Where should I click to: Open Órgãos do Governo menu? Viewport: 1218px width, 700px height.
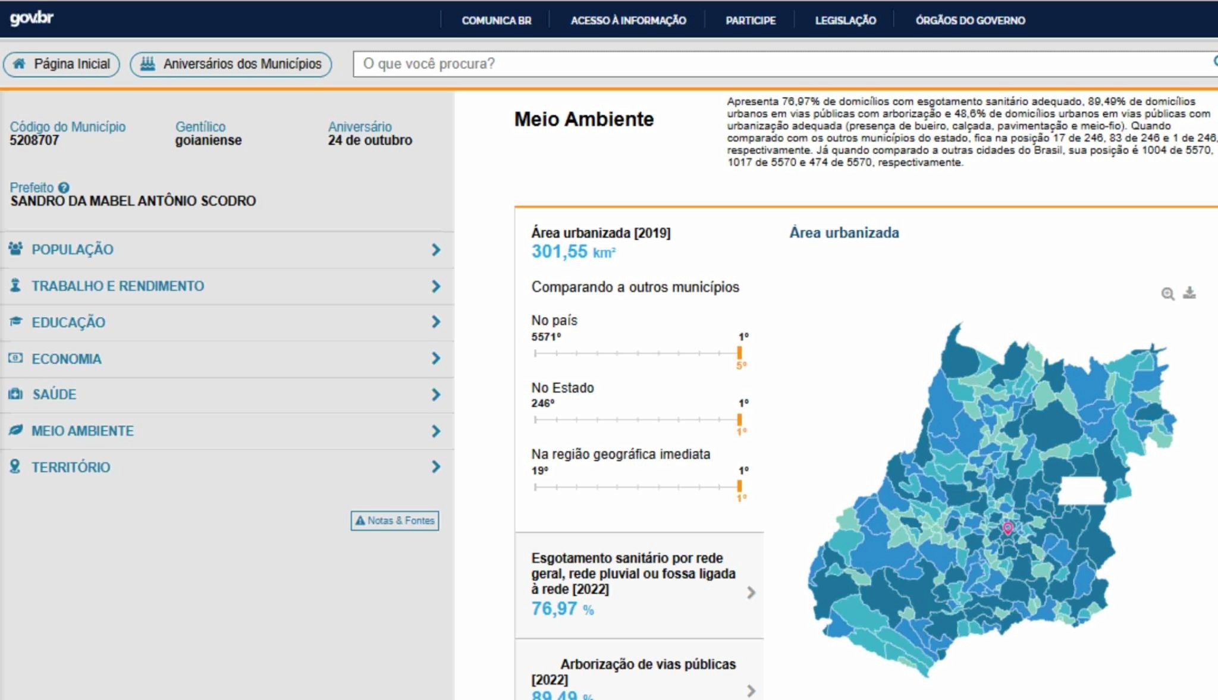point(970,20)
